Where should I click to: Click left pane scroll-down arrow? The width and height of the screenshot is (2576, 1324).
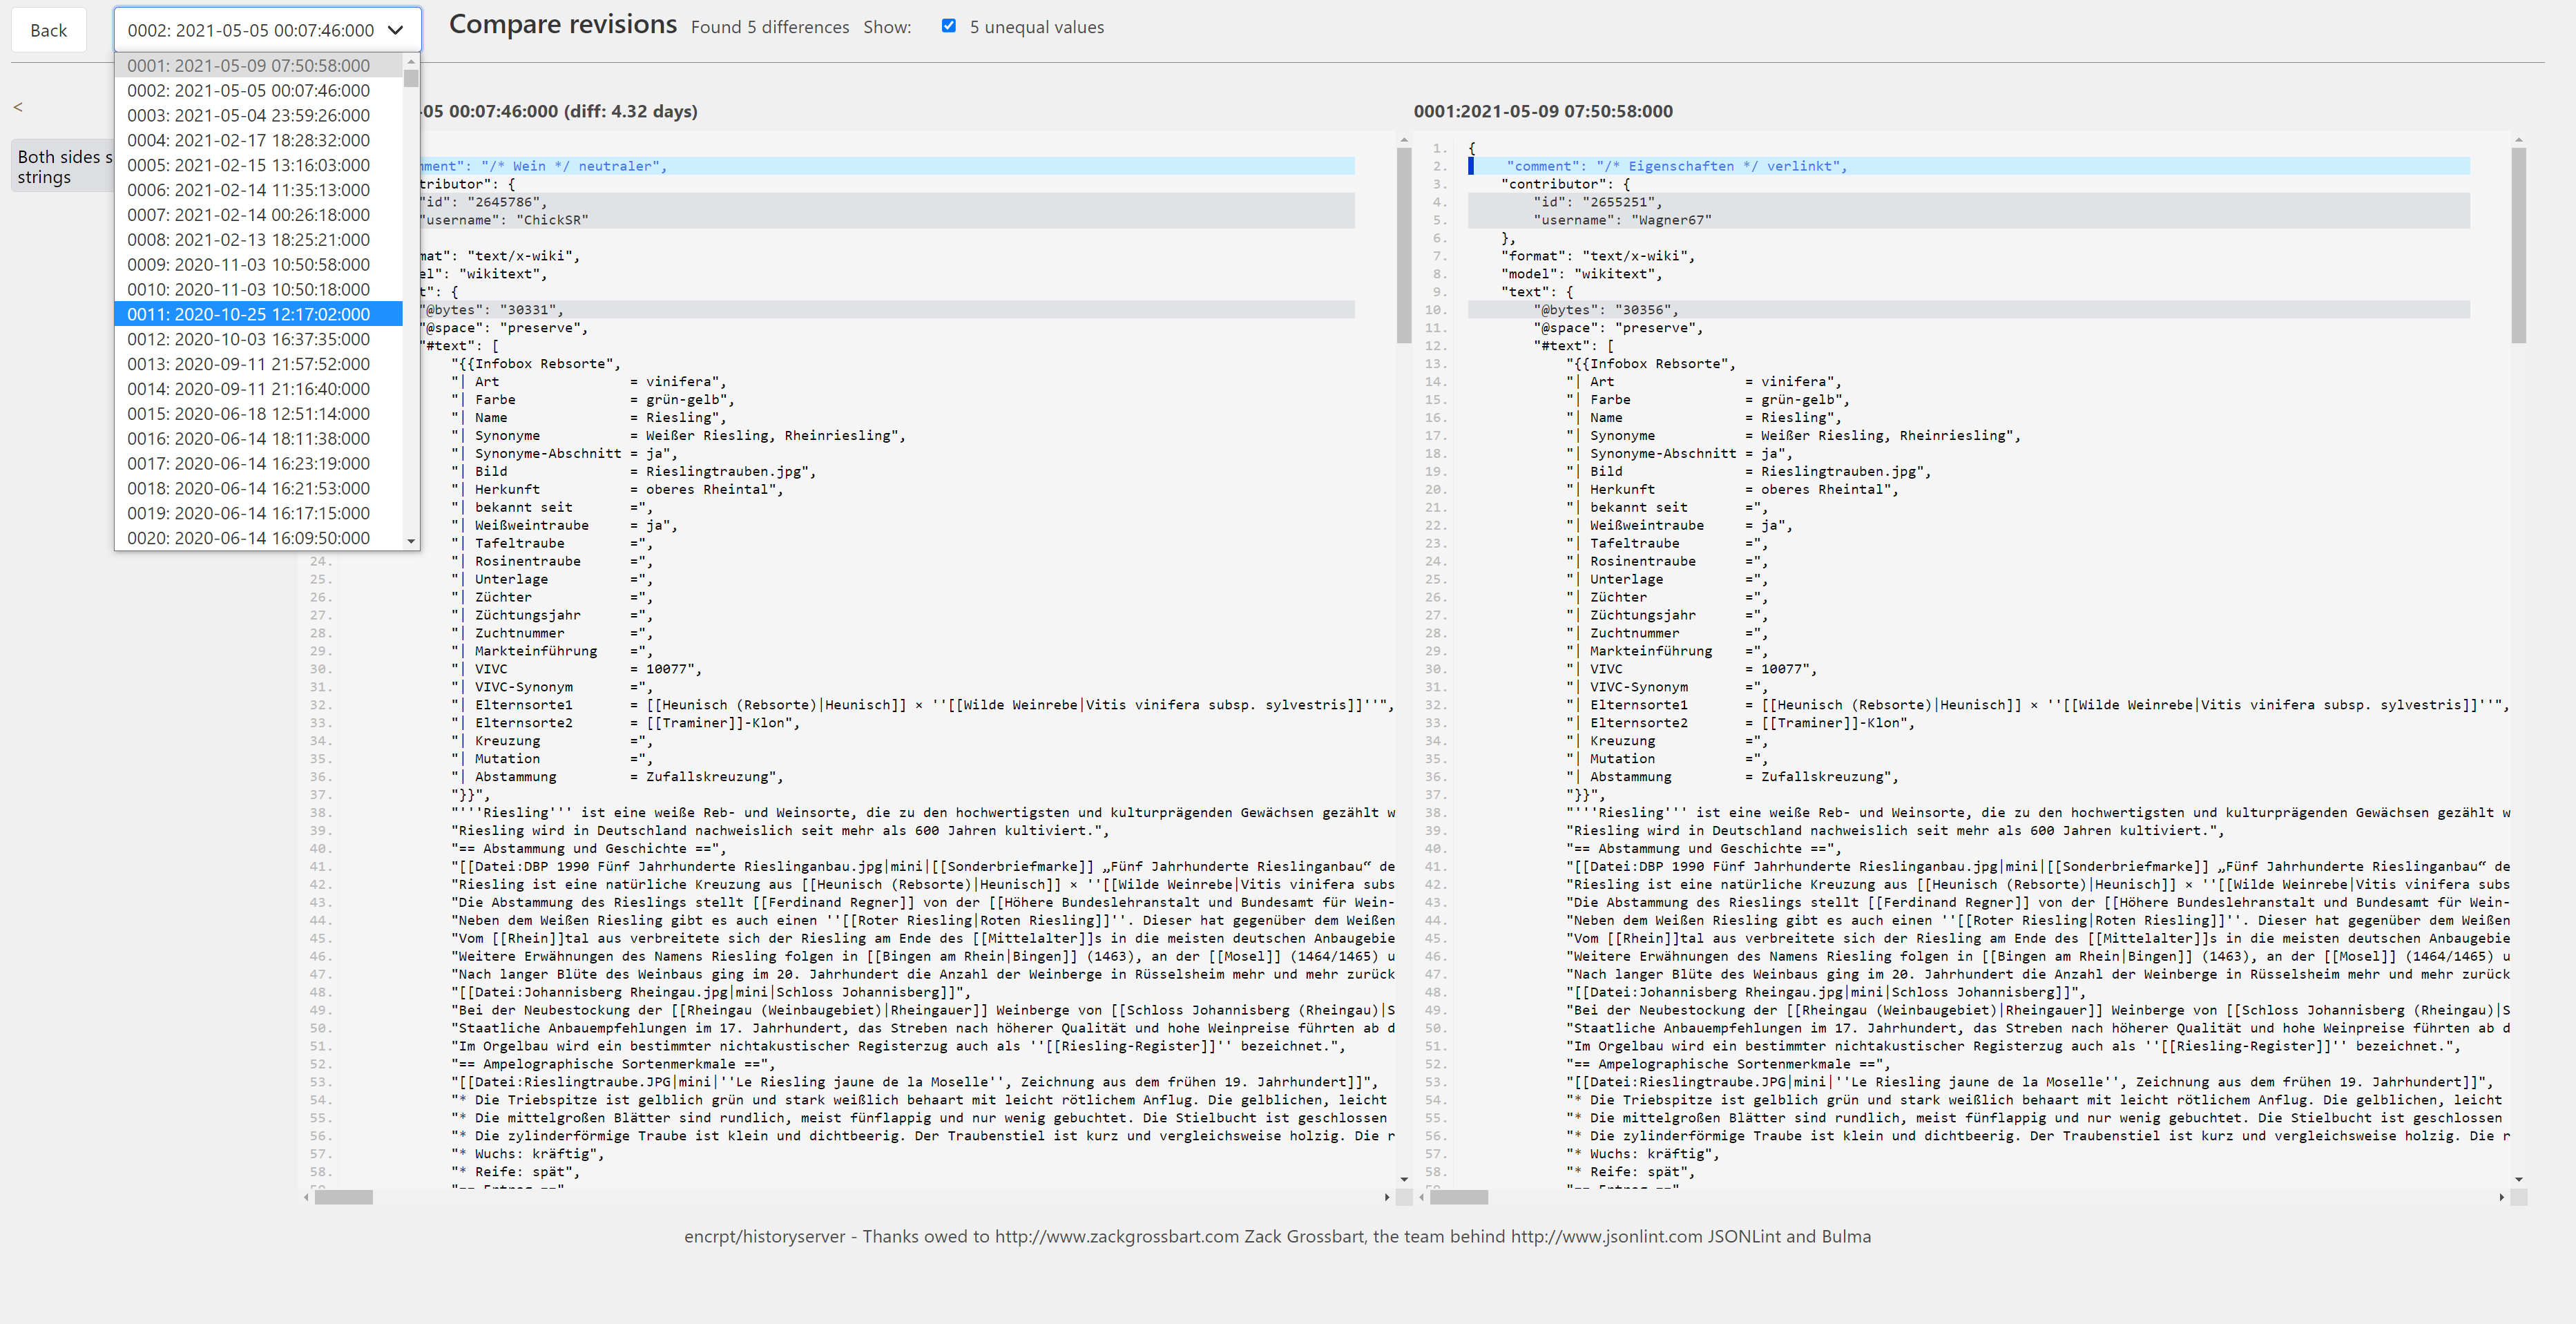coord(1404,1180)
